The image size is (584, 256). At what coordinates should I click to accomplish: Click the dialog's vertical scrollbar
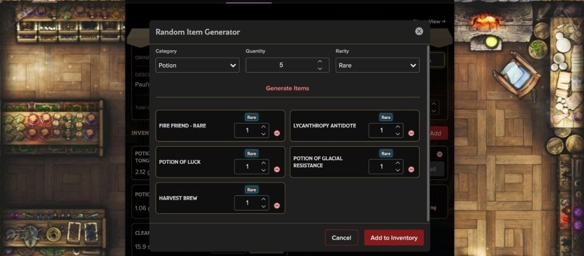click(428, 133)
